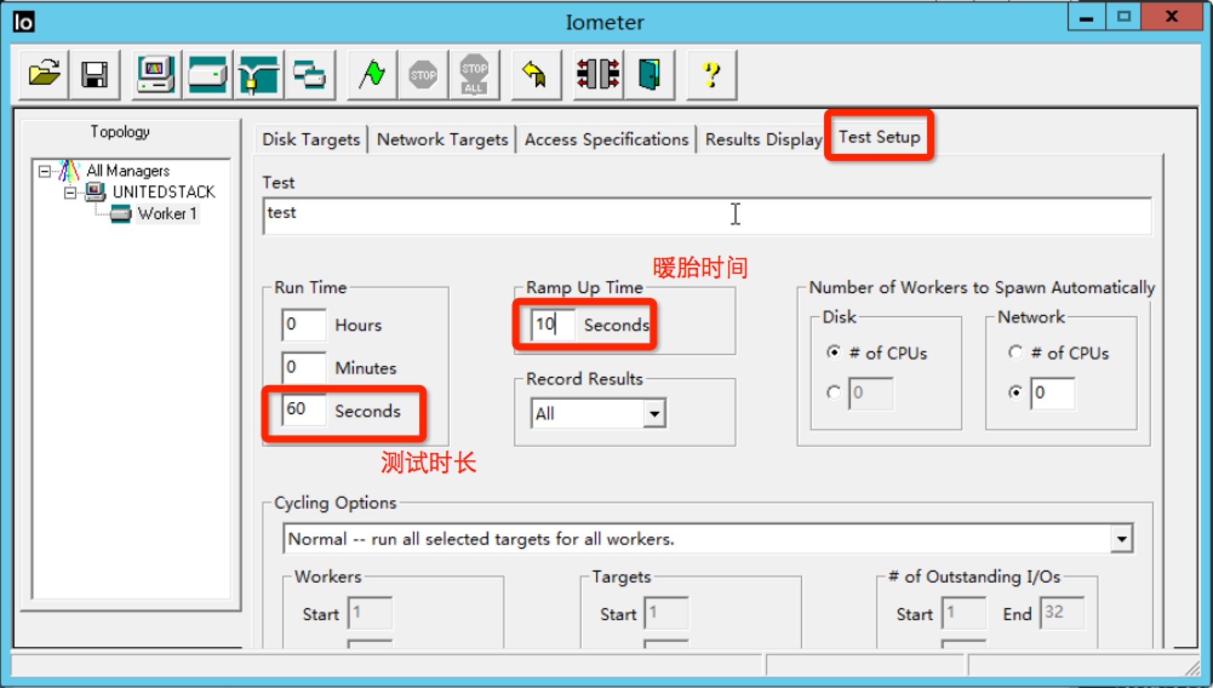Edit the Ramp Up Time seconds field
Screen dimensions: 1213x688
[x=547, y=324]
